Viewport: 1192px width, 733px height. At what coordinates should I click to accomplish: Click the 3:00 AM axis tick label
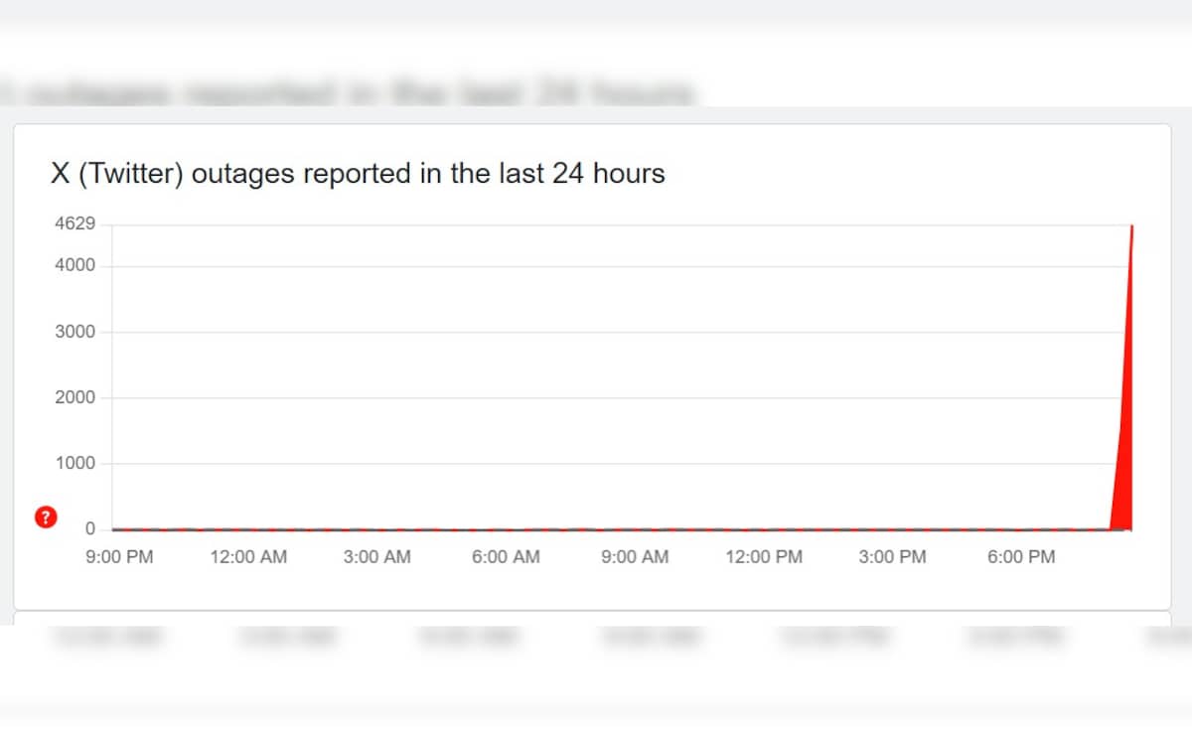(376, 557)
